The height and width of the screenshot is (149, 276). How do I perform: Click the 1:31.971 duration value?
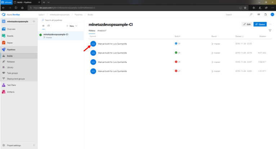click(262, 71)
